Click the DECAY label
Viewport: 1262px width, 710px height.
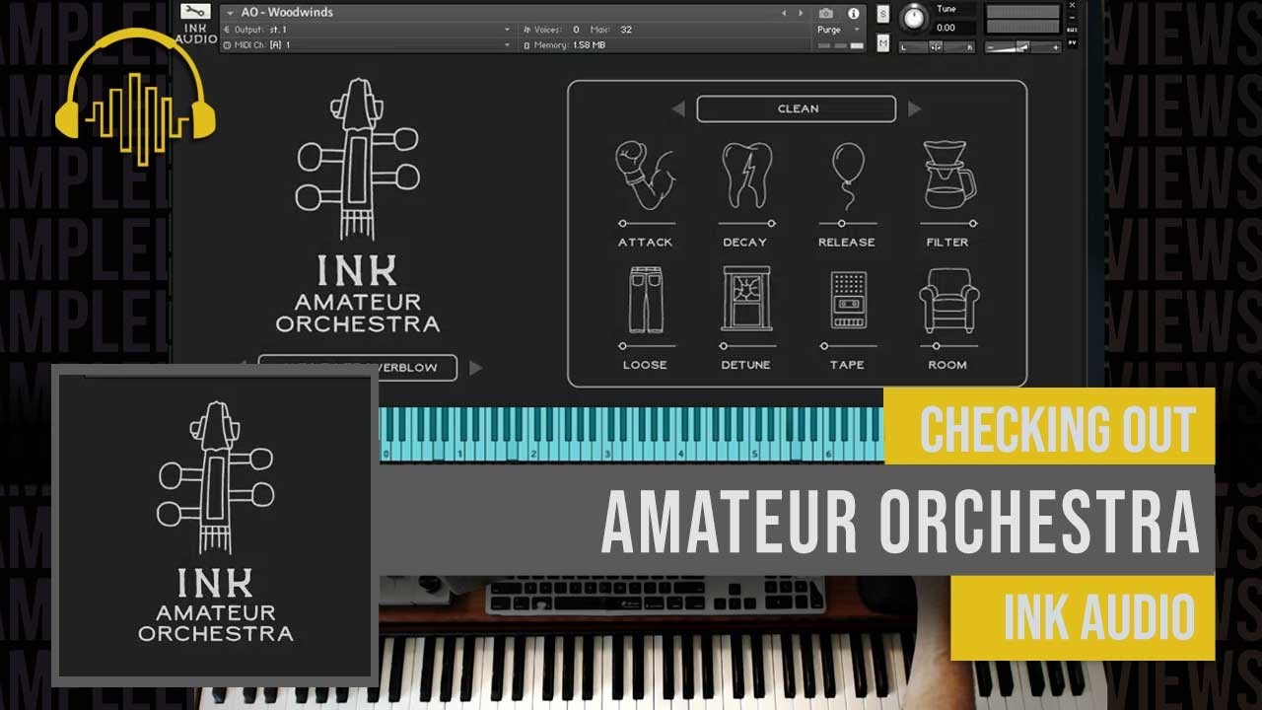[x=745, y=243]
